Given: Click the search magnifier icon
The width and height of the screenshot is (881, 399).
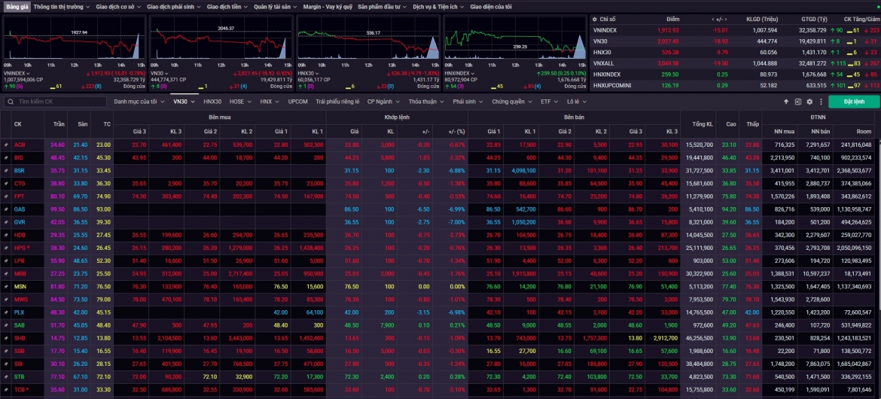Looking at the screenshot, I should [11, 102].
